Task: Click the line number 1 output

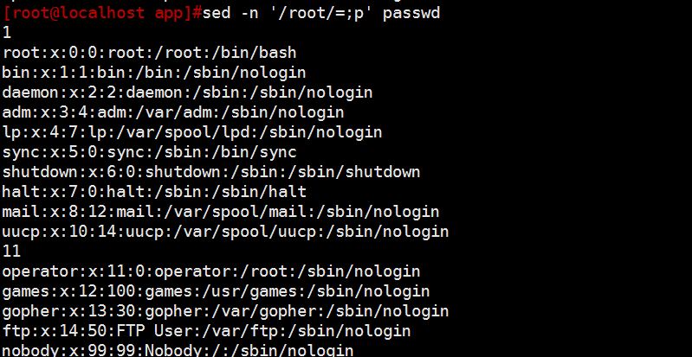Action: click(x=7, y=33)
